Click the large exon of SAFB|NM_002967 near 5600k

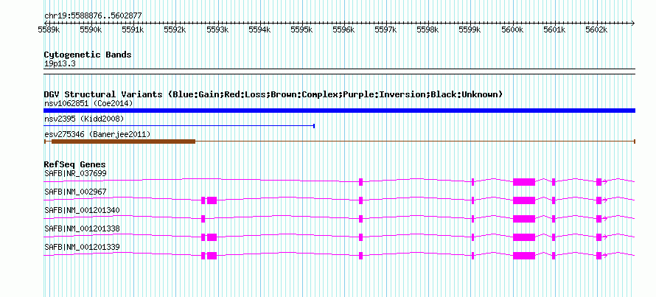point(524,200)
